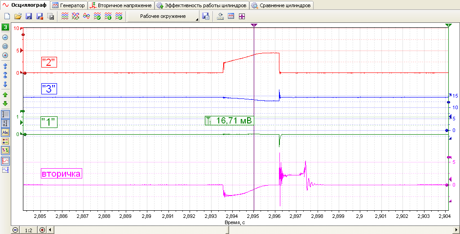The height and width of the screenshot is (234, 460).
Task: Click the magenta channel zero-level handle
Action: click(447, 185)
